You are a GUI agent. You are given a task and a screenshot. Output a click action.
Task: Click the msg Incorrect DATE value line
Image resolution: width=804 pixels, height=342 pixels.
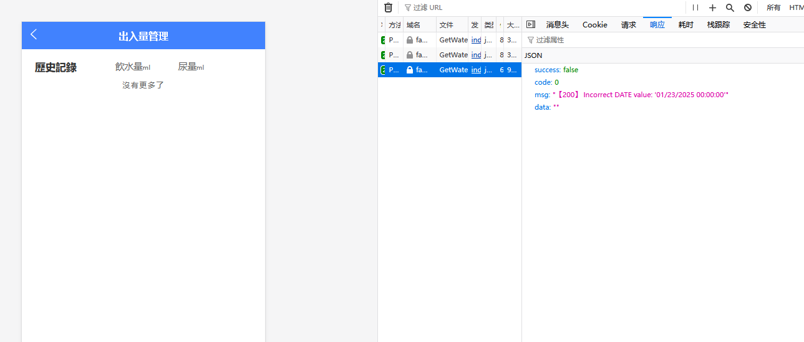(632, 95)
